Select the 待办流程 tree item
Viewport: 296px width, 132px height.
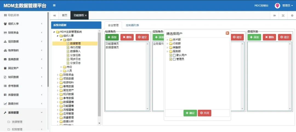coord(75,47)
